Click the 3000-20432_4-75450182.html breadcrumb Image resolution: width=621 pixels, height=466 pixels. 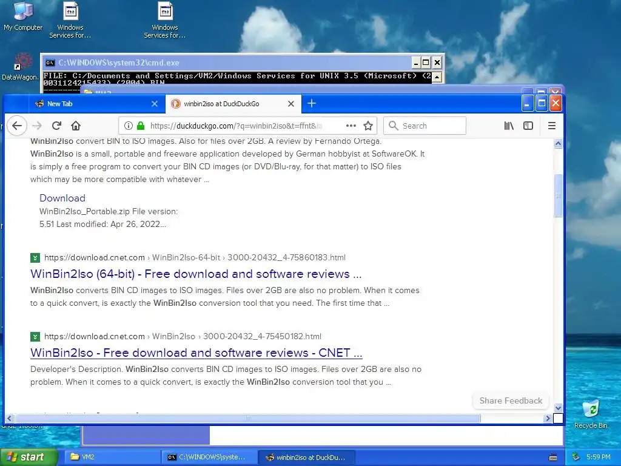click(262, 336)
